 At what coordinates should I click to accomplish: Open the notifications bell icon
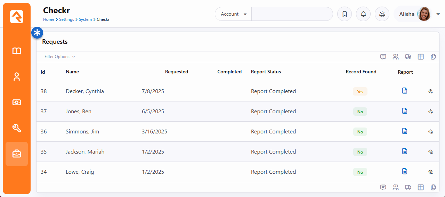click(363, 14)
